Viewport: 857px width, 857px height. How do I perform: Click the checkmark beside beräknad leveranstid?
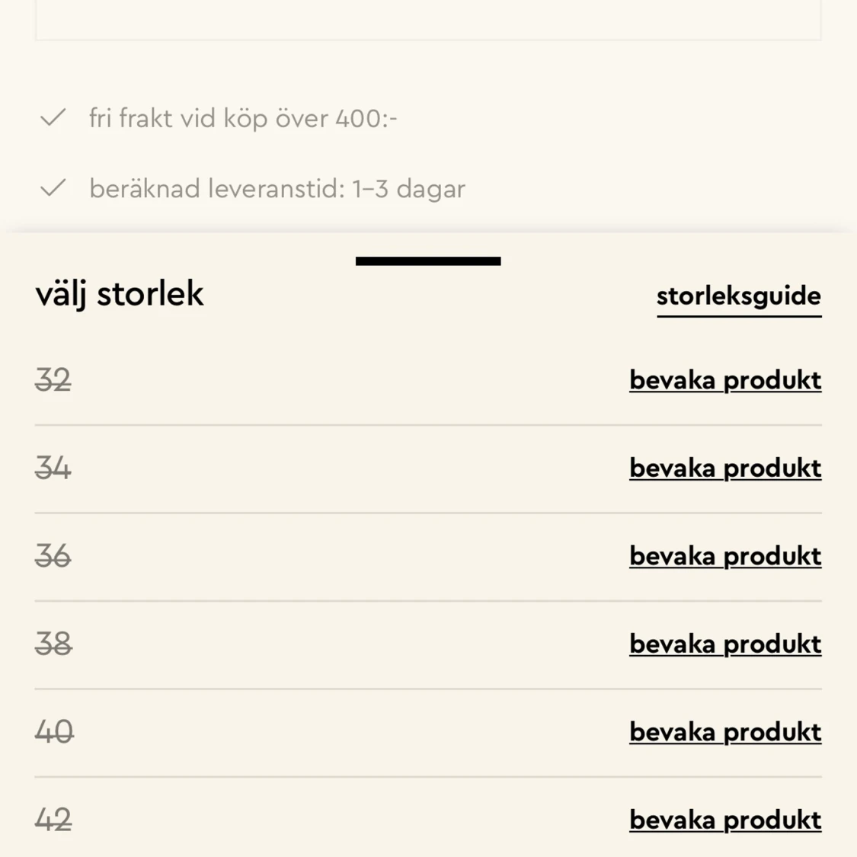[53, 188]
